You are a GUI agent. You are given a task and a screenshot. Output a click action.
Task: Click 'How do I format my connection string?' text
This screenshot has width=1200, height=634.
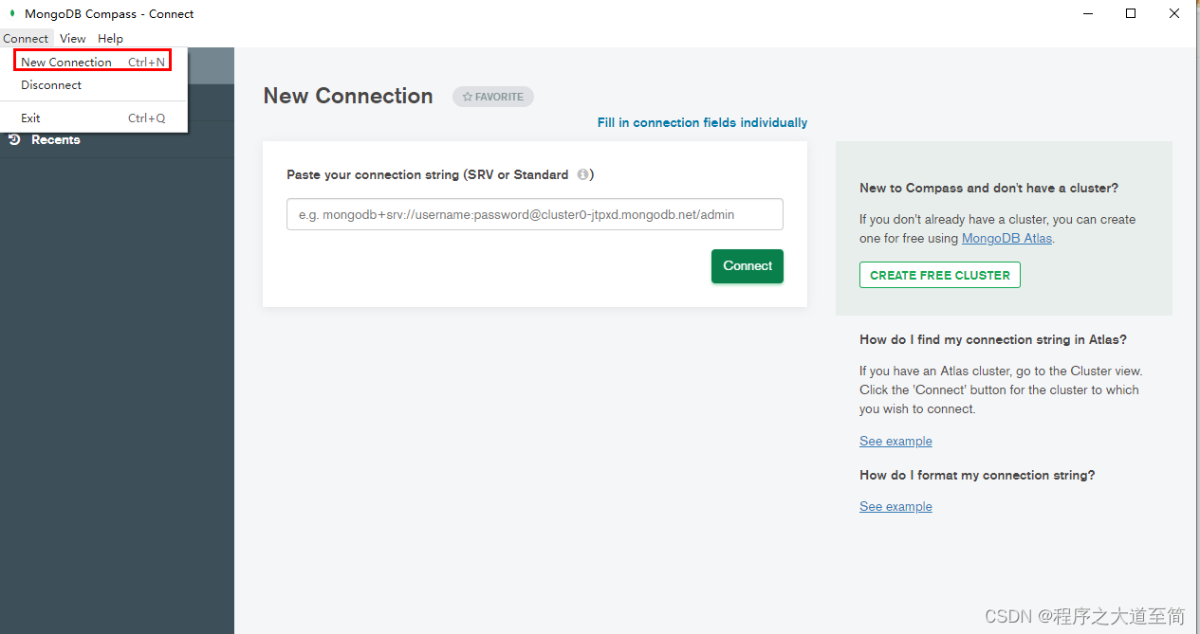[977, 475]
